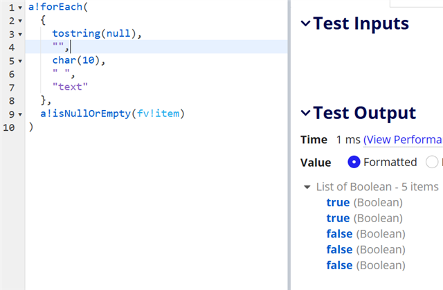Image resolution: width=443 pixels, height=290 pixels.
Task: Open the View Performance link
Action: pyautogui.click(x=402, y=140)
